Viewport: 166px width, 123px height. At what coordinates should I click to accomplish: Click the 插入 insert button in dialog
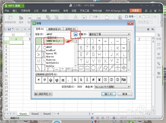coord(109,94)
